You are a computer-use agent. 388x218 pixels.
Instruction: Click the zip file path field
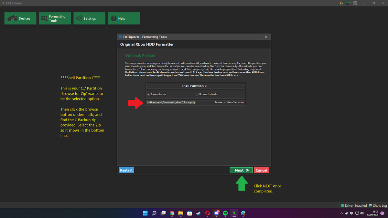point(179,102)
